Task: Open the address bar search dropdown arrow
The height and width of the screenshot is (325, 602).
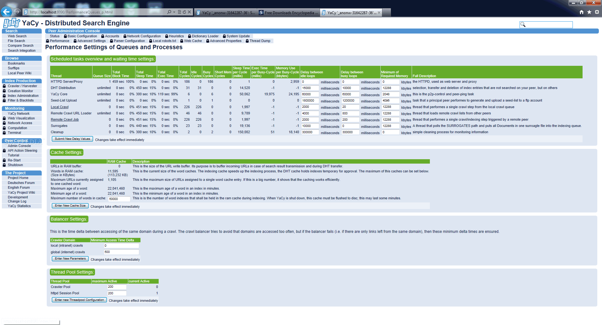Action: coord(174,12)
